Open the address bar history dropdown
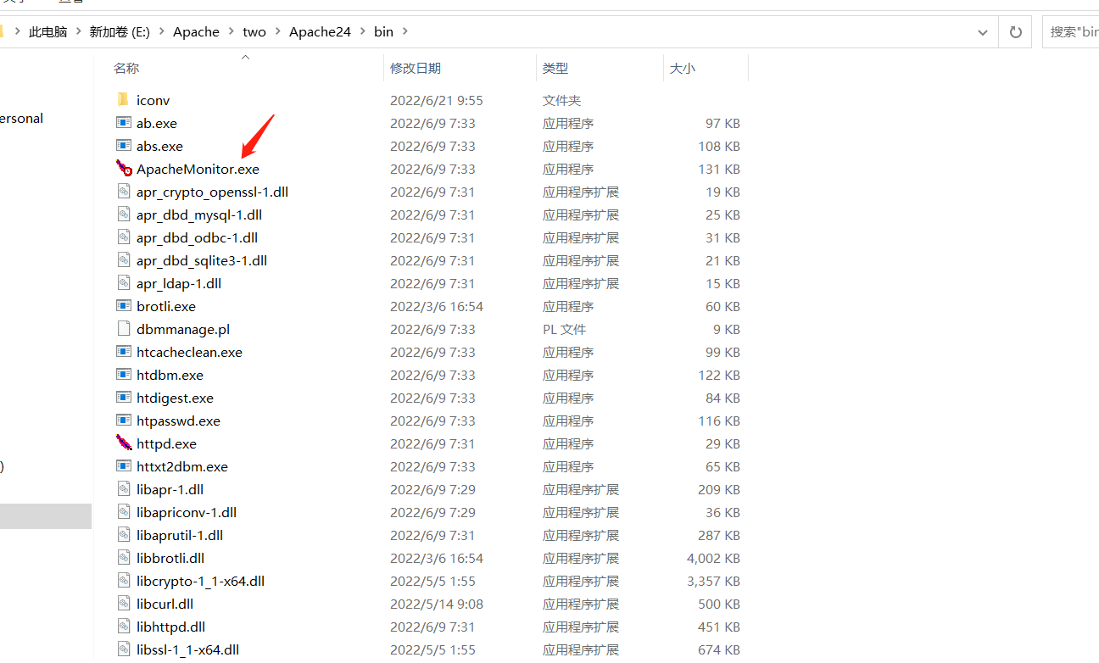 [982, 31]
